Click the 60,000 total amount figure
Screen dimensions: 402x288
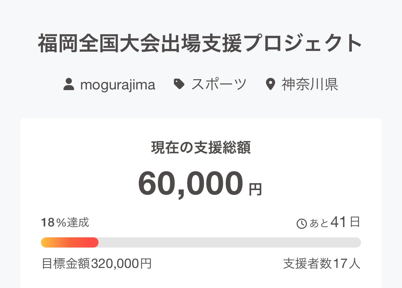point(191,184)
